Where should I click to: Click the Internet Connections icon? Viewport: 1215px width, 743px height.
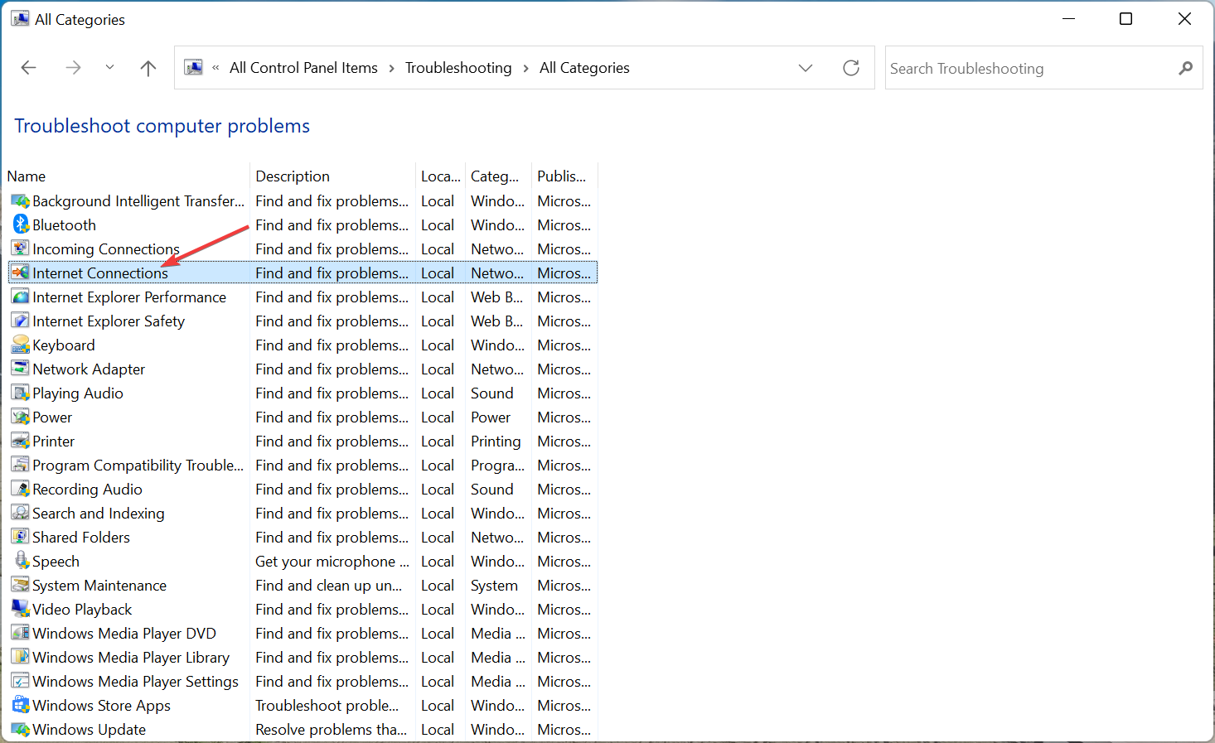(x=20, y=273)
